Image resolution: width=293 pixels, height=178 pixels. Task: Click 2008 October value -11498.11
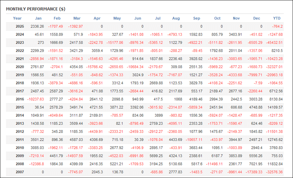click(214, 164)
